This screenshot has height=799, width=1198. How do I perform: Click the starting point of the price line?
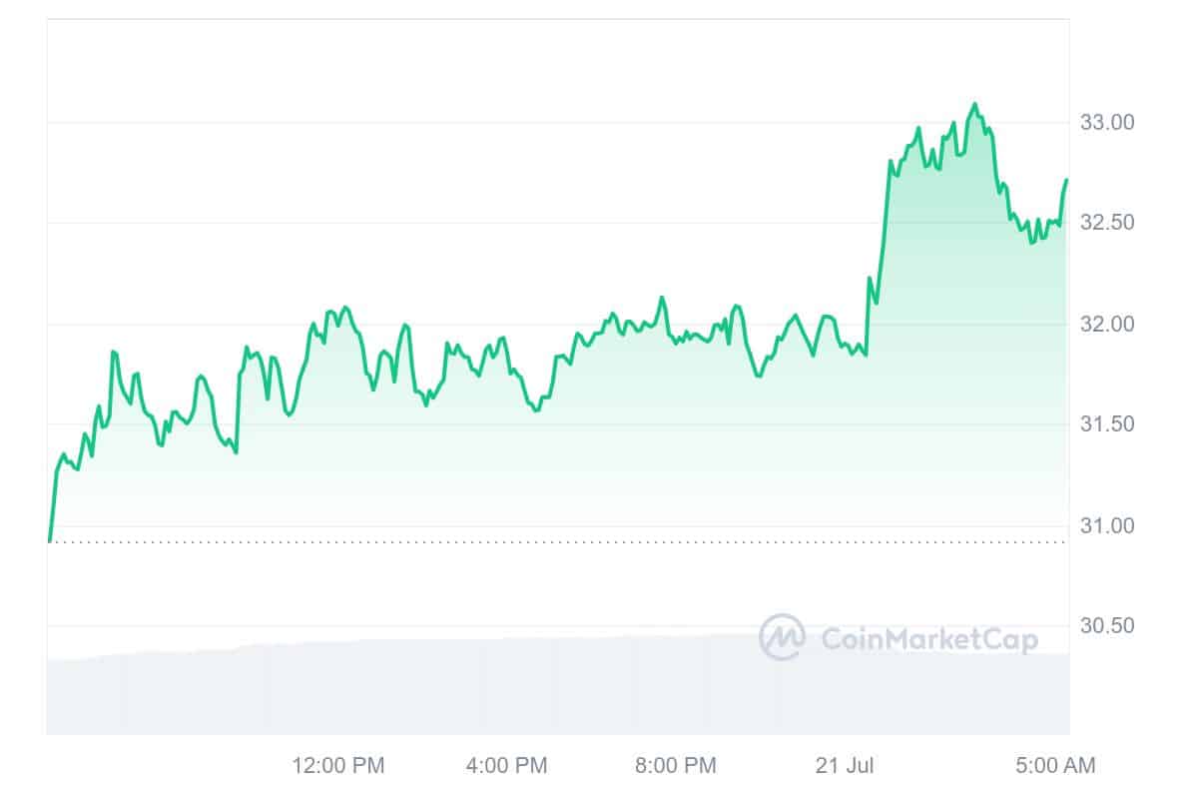[49, 541]
